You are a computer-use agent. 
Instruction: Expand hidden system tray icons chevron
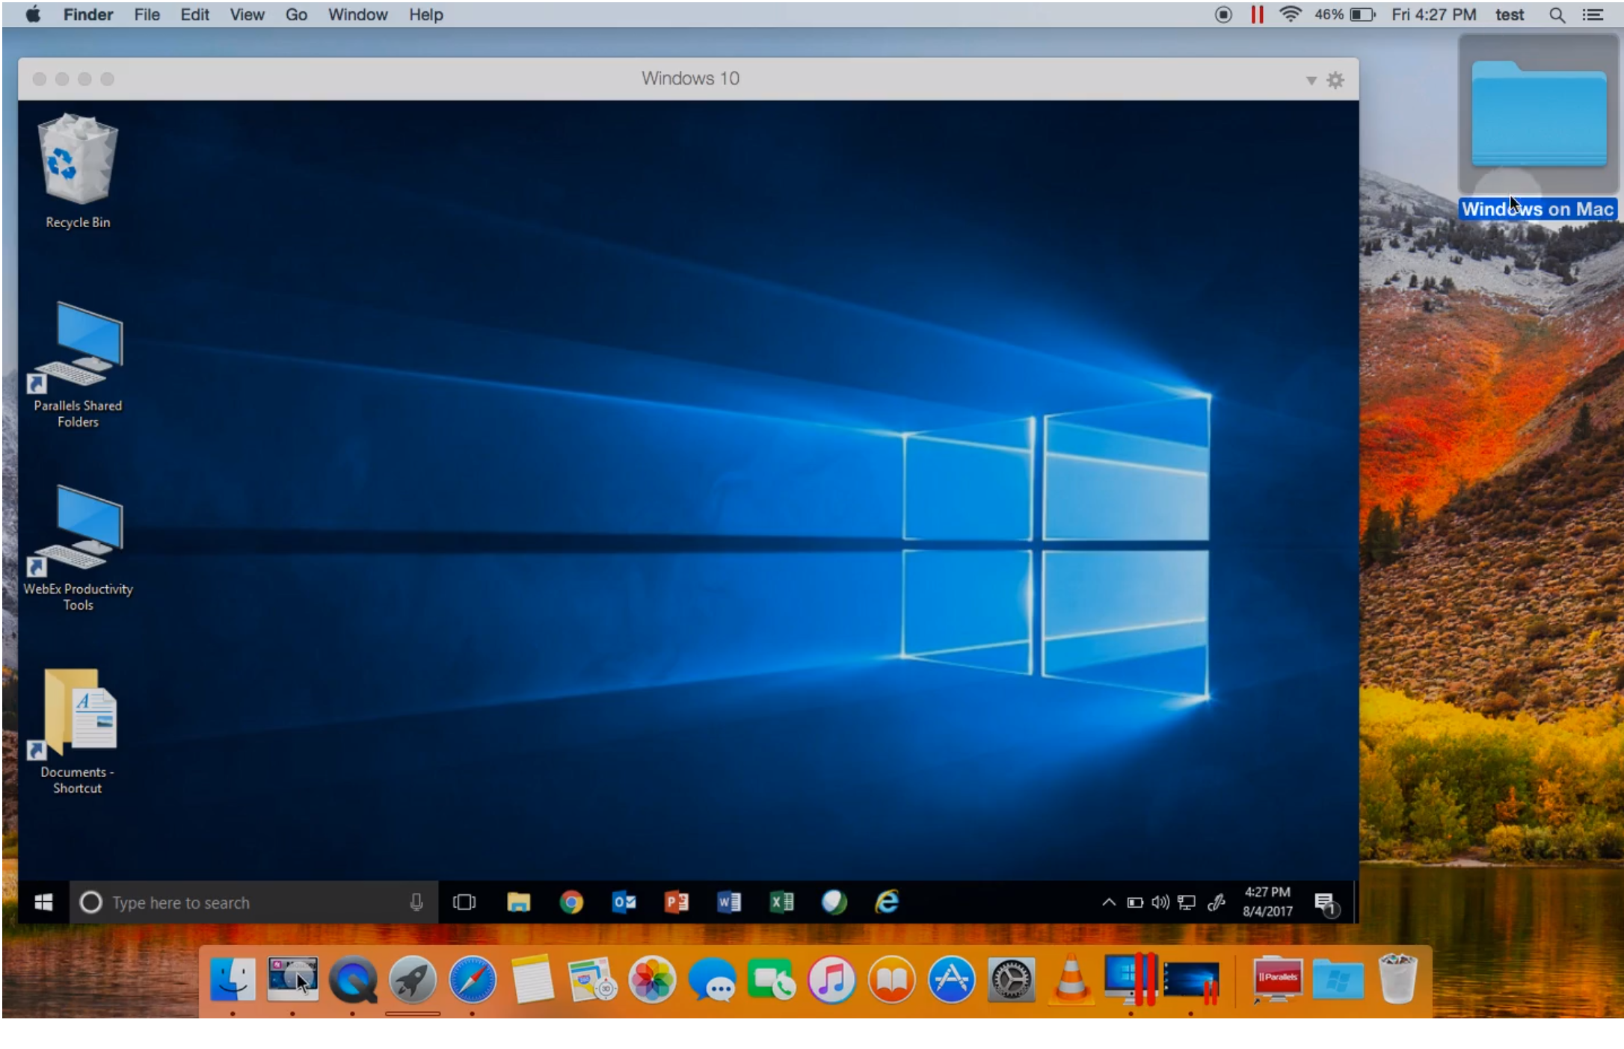click(x=1109, y=903)
